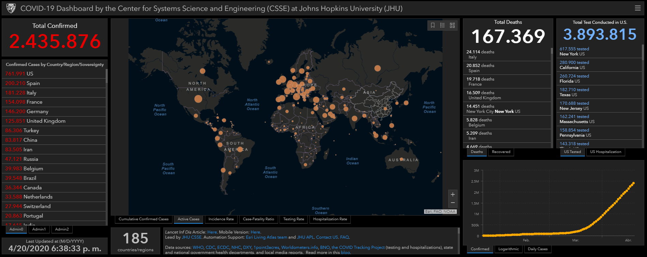Show the Testing Rate map tab

click(x=294, y=219)
